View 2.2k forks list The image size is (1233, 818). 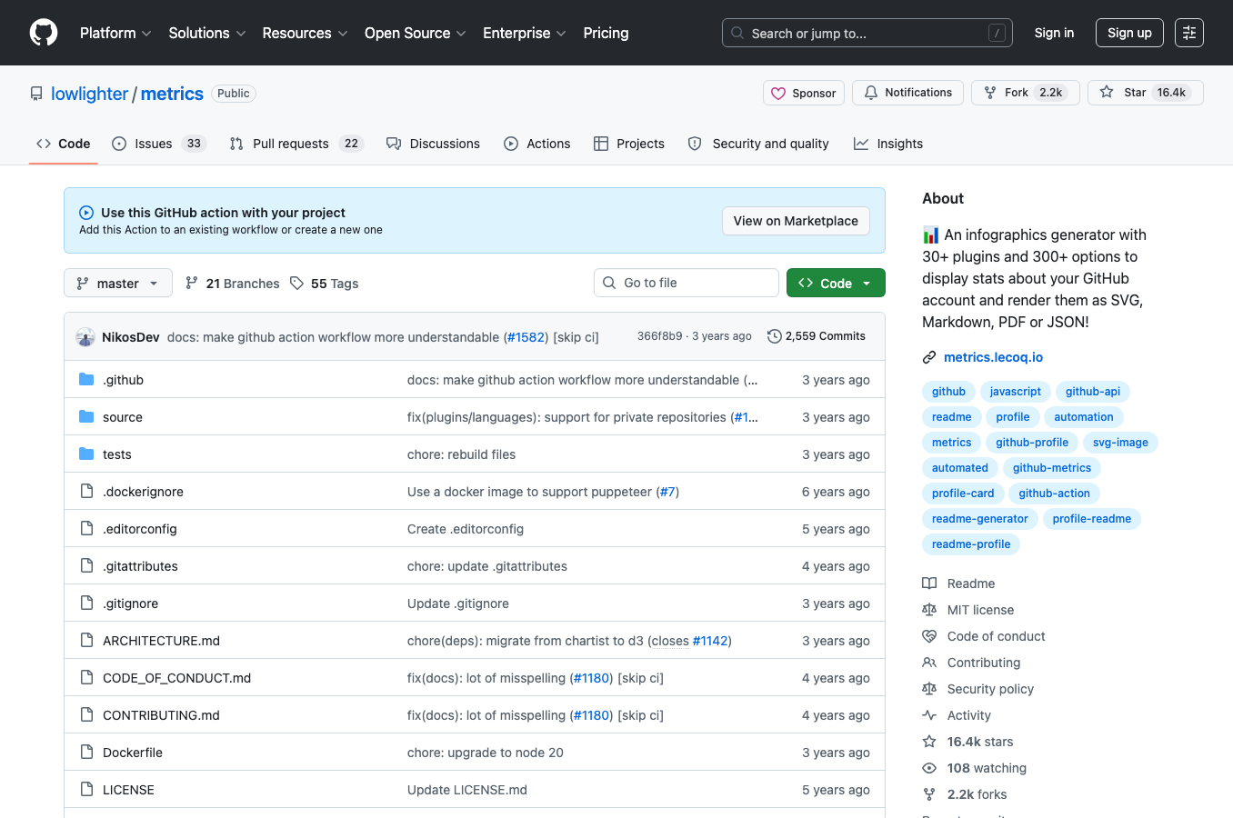(x=965, y=794)
